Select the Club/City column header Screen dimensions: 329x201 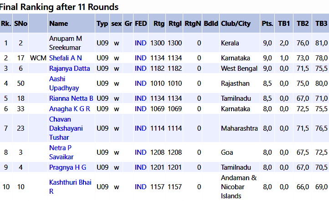click(236, 24)
